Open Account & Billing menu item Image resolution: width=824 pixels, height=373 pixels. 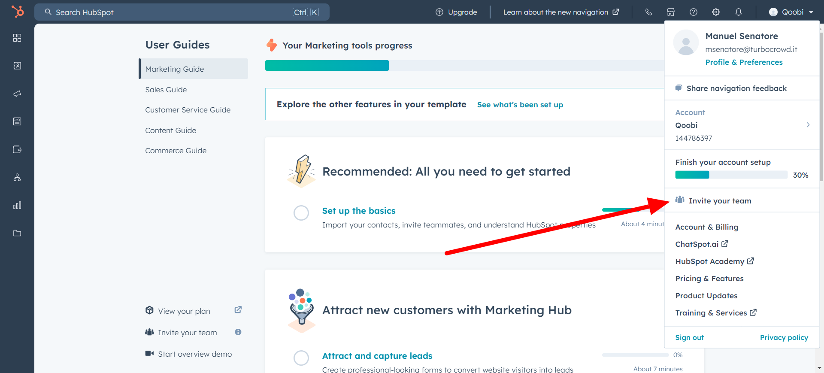tap(707, 227)
